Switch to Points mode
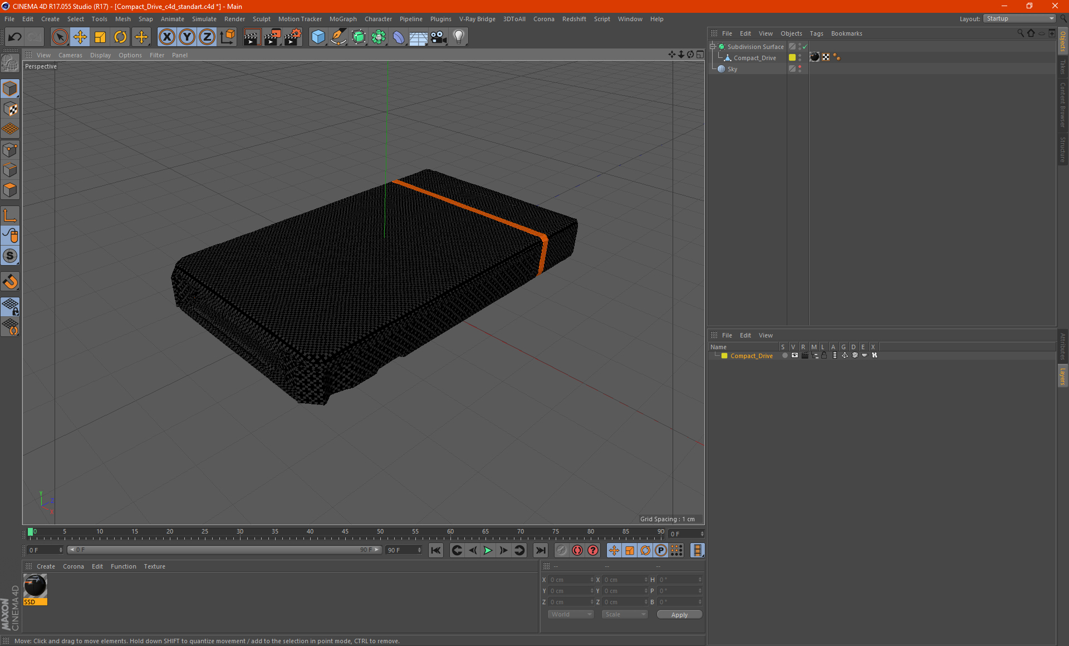This screenshot has height=646, width=1069. [10, 150]
